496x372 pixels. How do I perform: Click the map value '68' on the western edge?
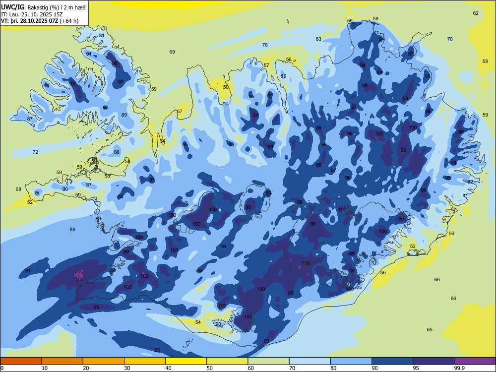(18, 189)
